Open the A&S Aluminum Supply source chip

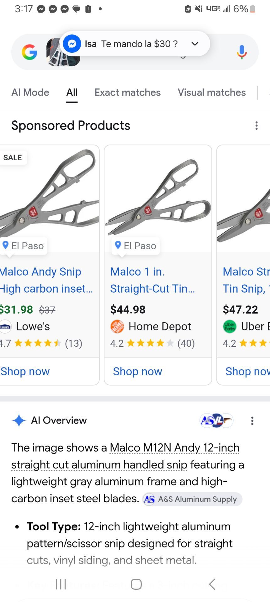coord(192,499)
